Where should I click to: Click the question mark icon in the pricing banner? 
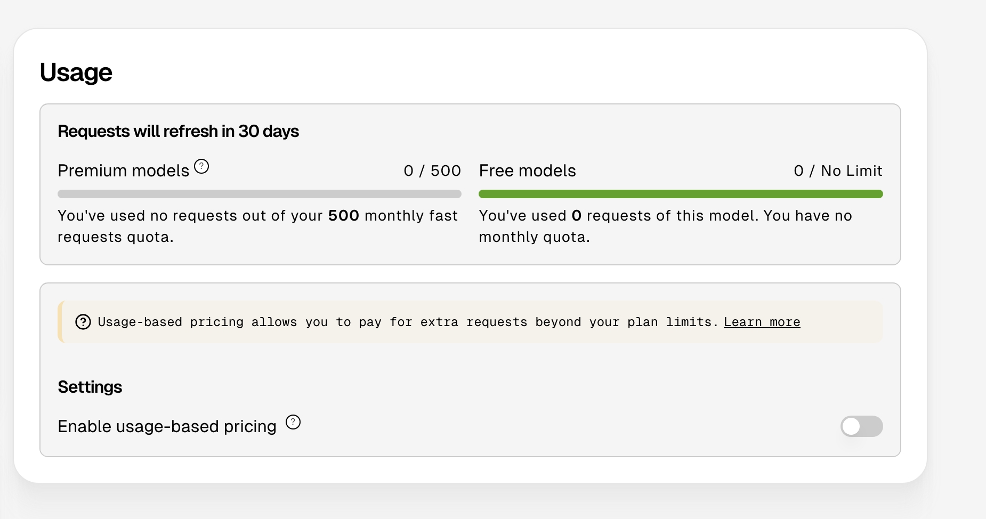(83, 322)
